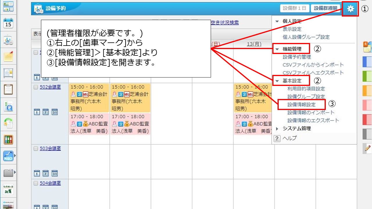
Task: Open the 504会議室 room link
Action: click(50, 183)
